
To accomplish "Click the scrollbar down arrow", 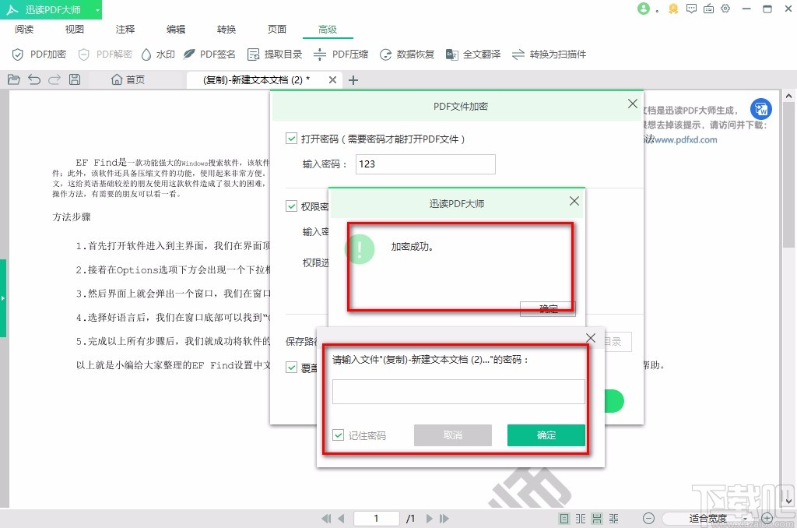I will click(788, 501).
